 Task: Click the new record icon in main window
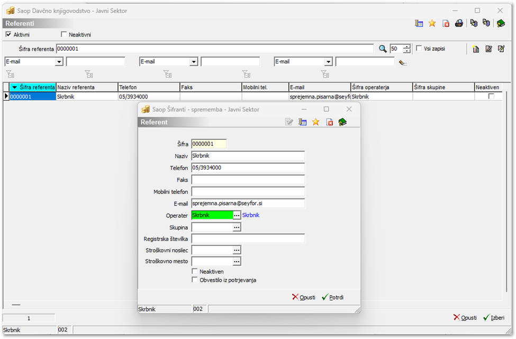476,49
